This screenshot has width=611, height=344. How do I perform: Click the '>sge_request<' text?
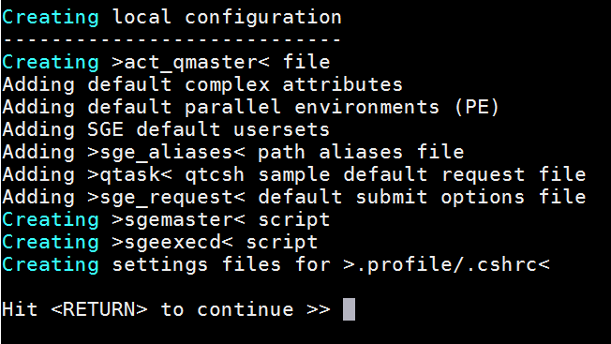[x=166, y=197]
